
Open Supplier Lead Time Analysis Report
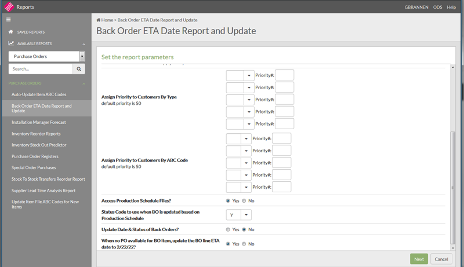43,191
